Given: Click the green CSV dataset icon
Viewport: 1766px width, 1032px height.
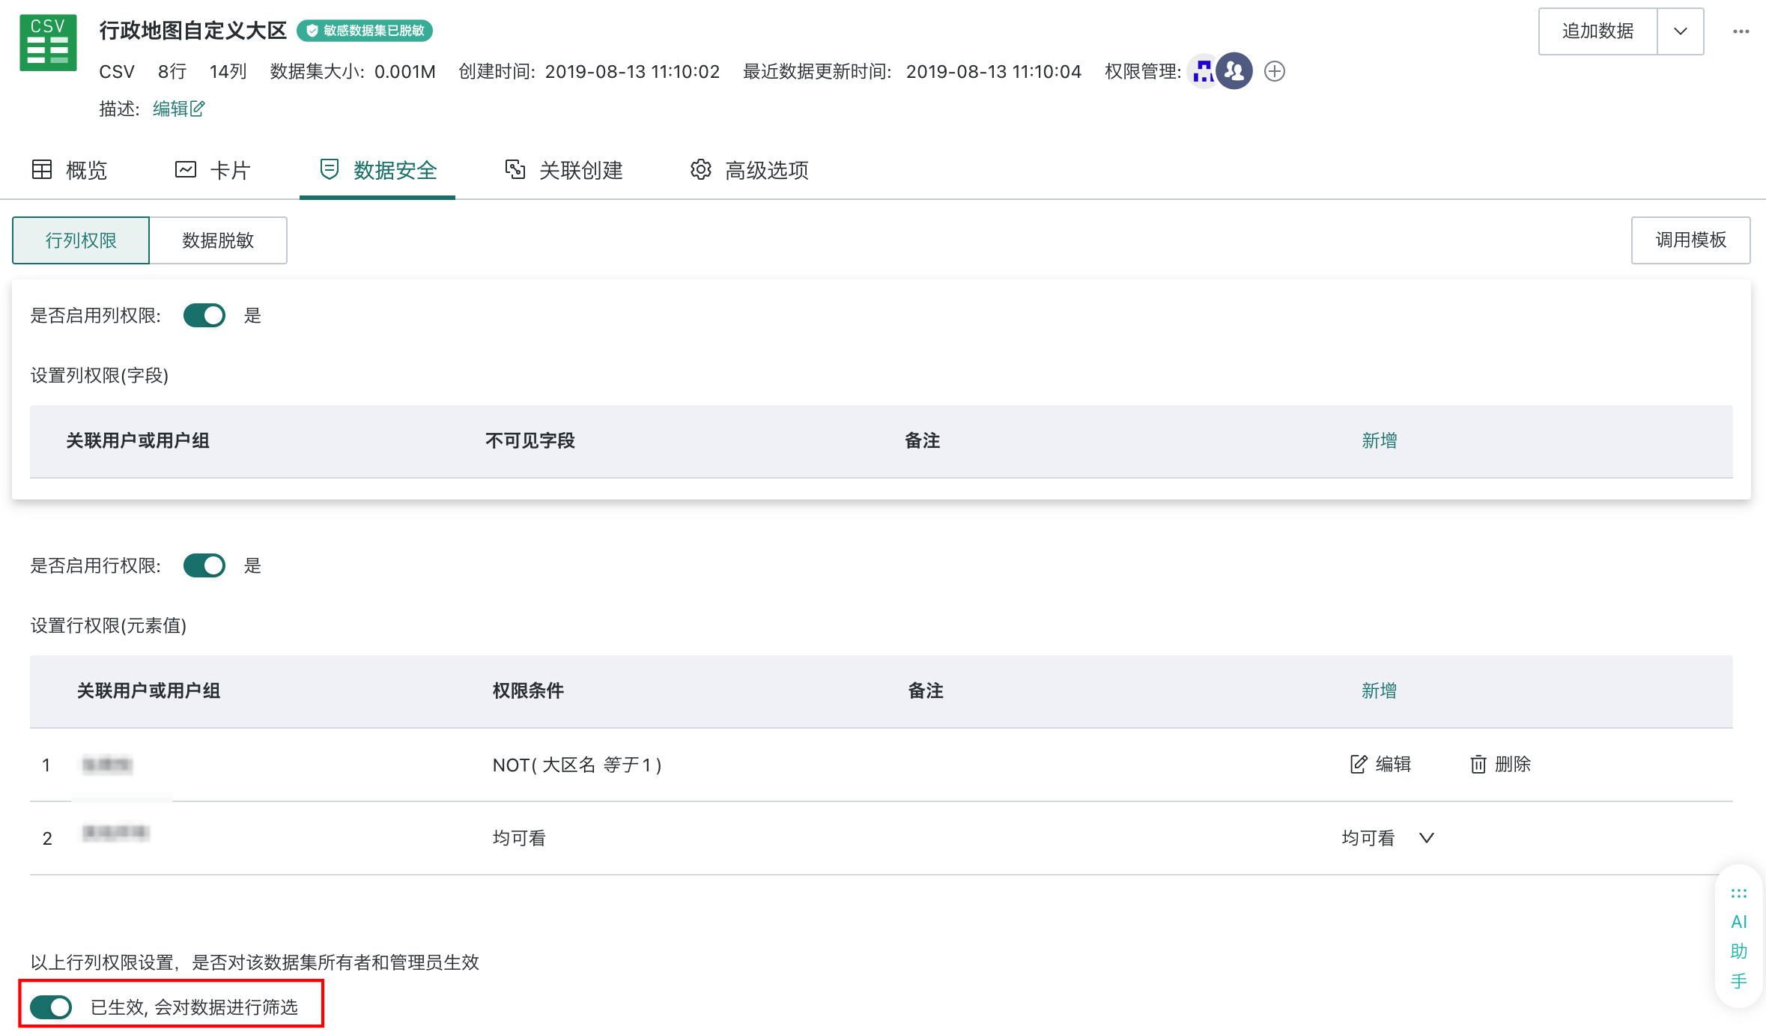Looking at the screenshot, I should [x=48, y=43].
